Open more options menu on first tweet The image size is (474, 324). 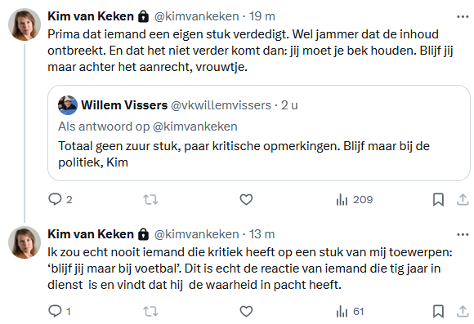click(x=463, y=16)
